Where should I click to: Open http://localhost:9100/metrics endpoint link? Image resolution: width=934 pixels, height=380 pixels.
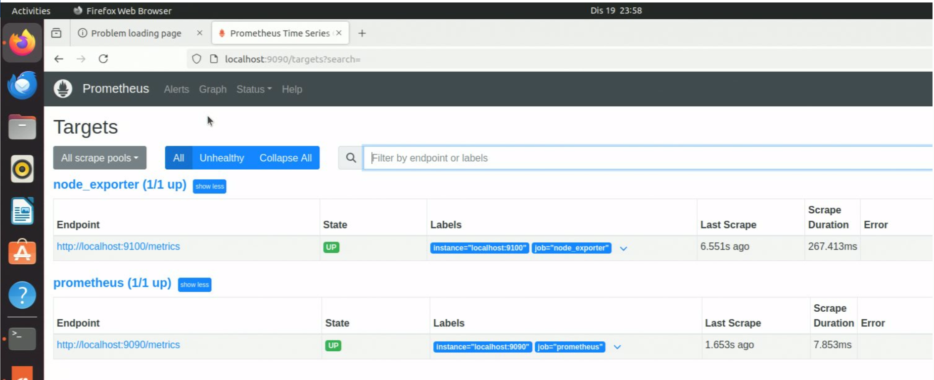[x=118, y=246]
